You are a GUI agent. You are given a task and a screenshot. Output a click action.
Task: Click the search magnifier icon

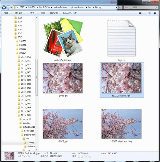pyautogui.click(x=156, y=7)
